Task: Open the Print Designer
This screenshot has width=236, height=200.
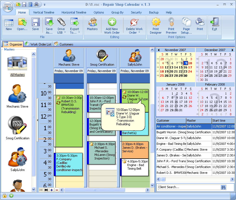Action: (156, 25)
